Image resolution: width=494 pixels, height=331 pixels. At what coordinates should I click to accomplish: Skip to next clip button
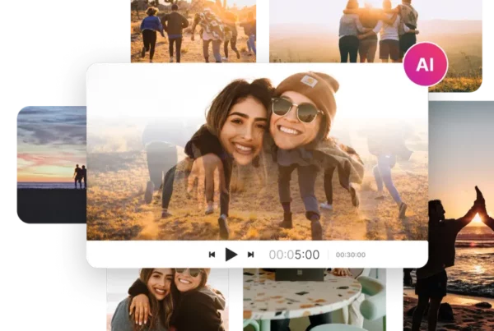[251, 255]
